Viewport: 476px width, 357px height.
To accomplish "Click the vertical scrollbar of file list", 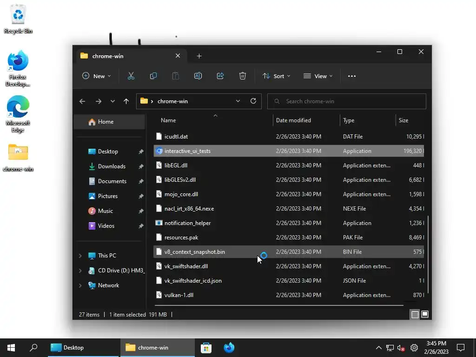I will point(428,254).
